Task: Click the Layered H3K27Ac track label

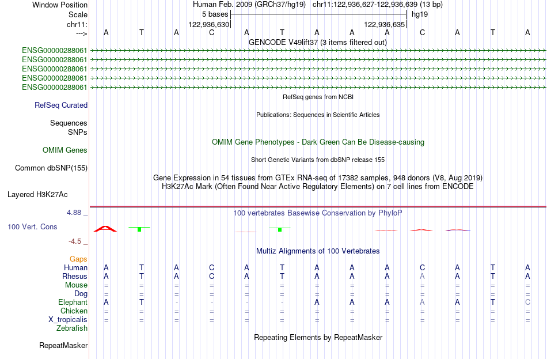Action: (x=37, y=195)
